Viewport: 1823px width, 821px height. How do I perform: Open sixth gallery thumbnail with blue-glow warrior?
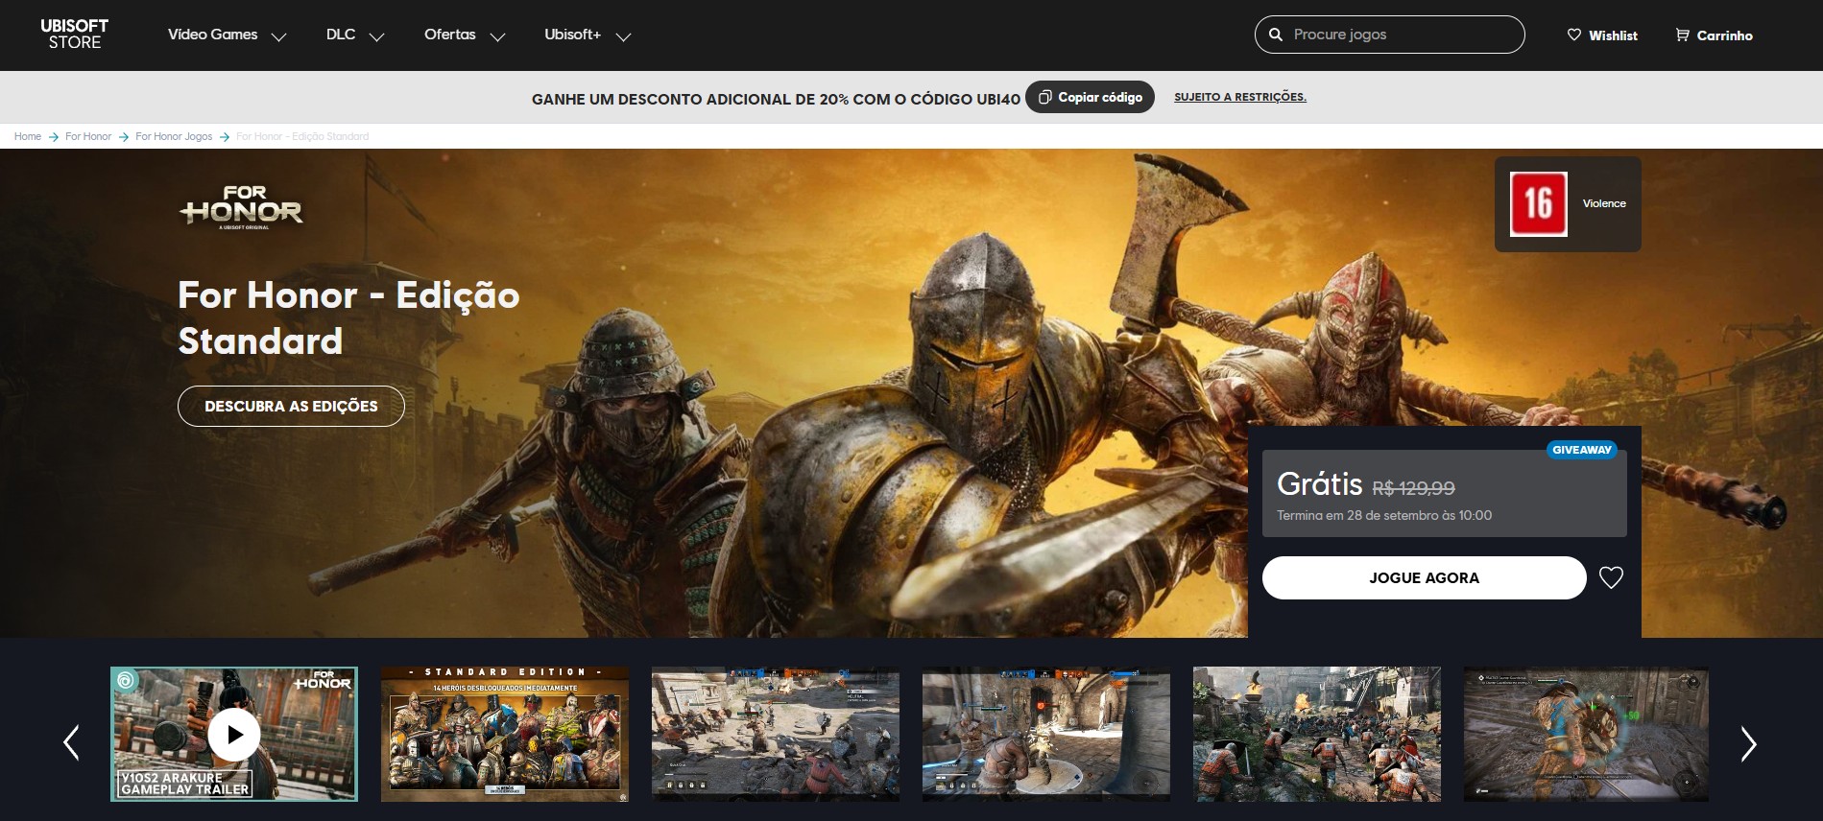(x=1586, y=735)
